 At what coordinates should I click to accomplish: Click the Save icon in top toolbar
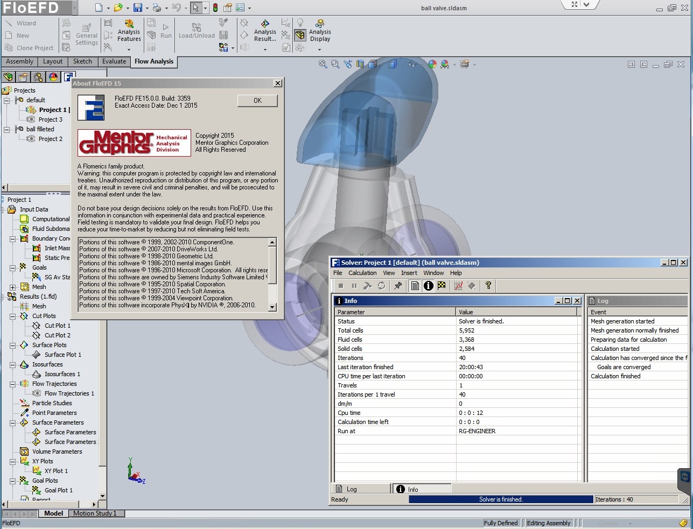pos(138,8)
